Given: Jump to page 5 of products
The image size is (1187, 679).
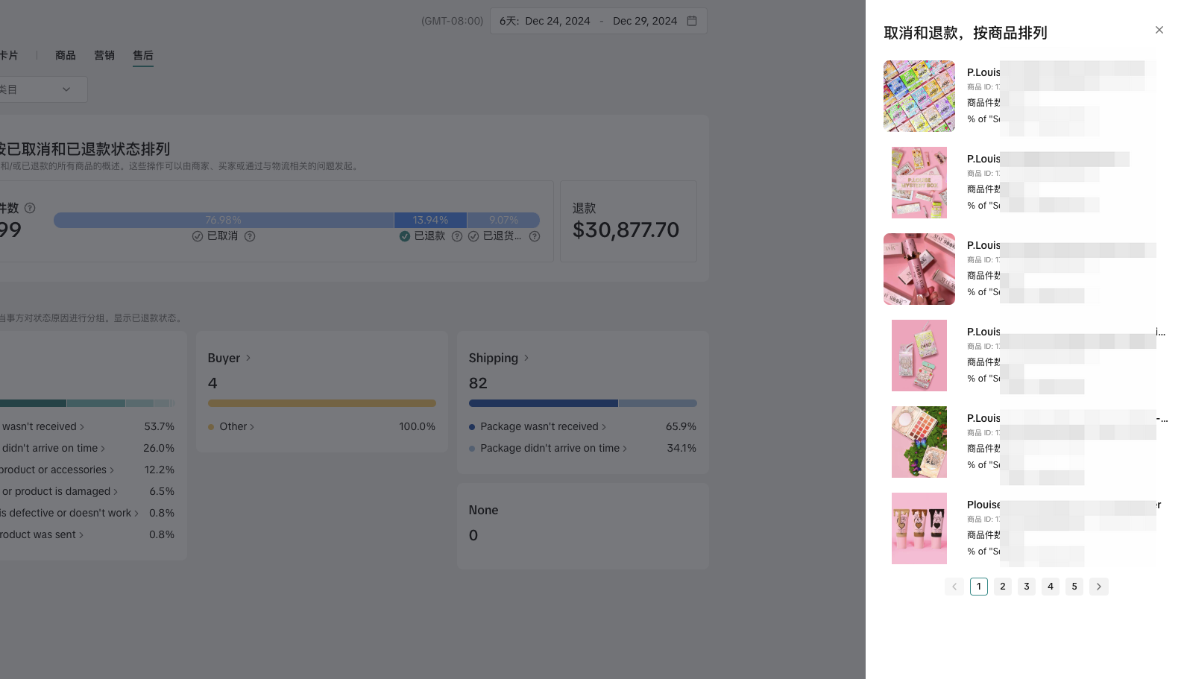Looking at the screenshot, I should pos(1074,587).
